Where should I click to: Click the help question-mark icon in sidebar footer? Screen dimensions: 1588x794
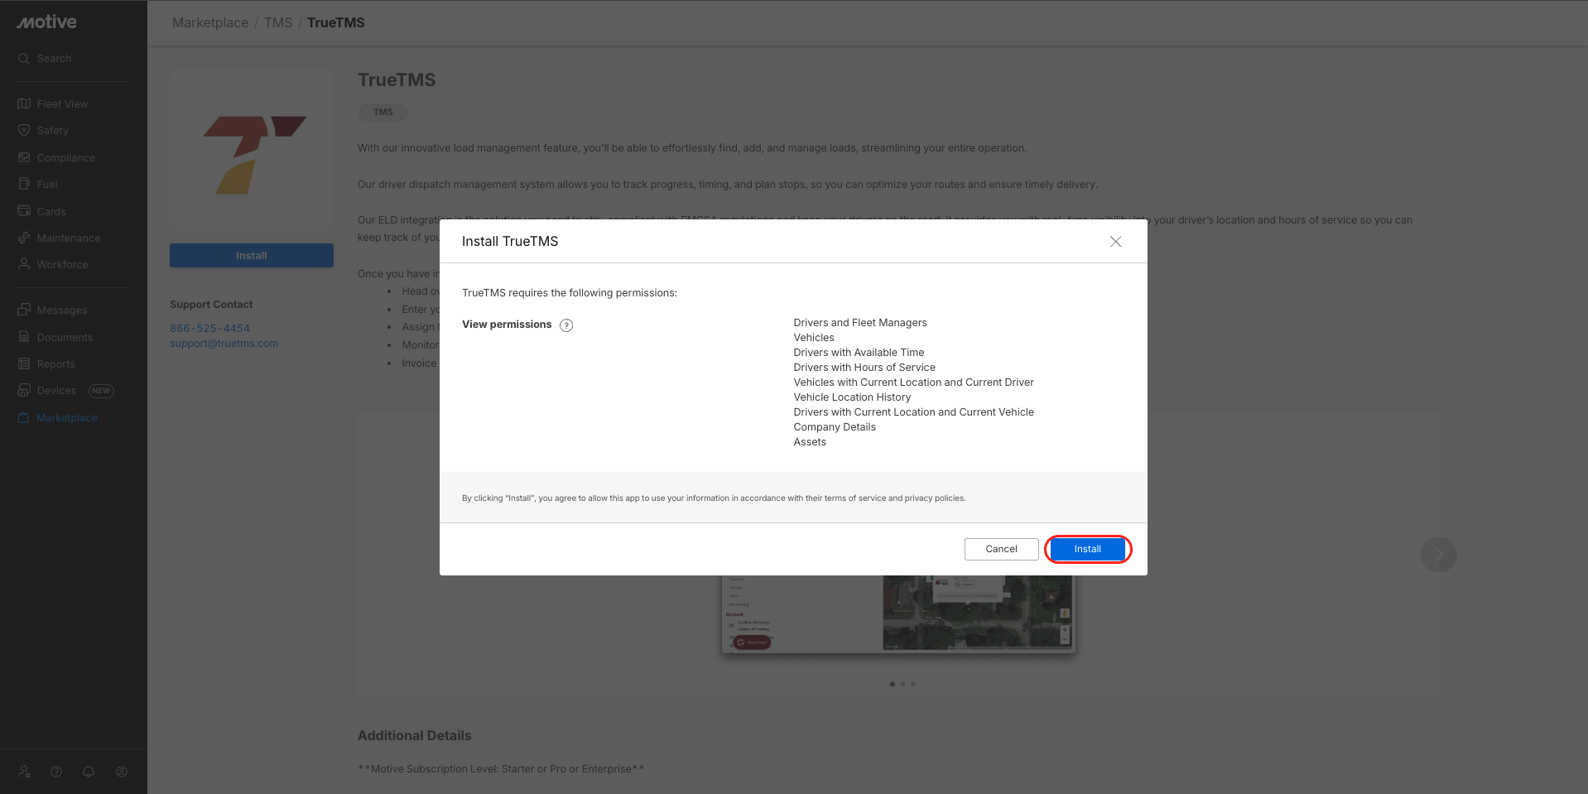[56, 772]
